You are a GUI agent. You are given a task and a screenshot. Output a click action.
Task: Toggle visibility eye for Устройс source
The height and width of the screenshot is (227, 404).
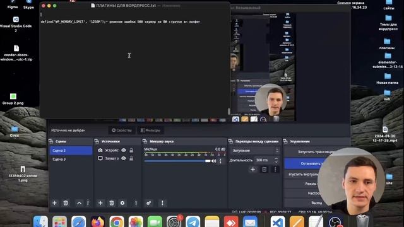124,150
